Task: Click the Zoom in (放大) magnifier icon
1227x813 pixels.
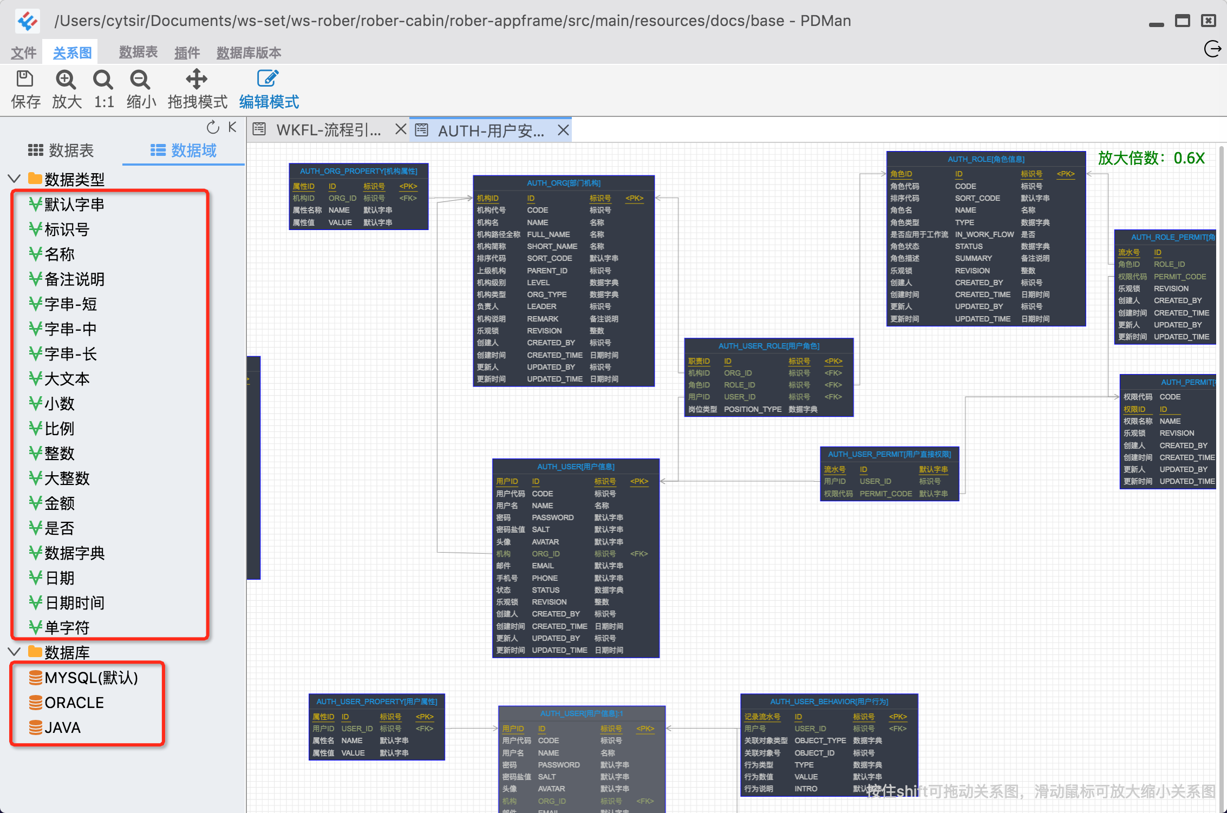Action: tap(66, 80)
